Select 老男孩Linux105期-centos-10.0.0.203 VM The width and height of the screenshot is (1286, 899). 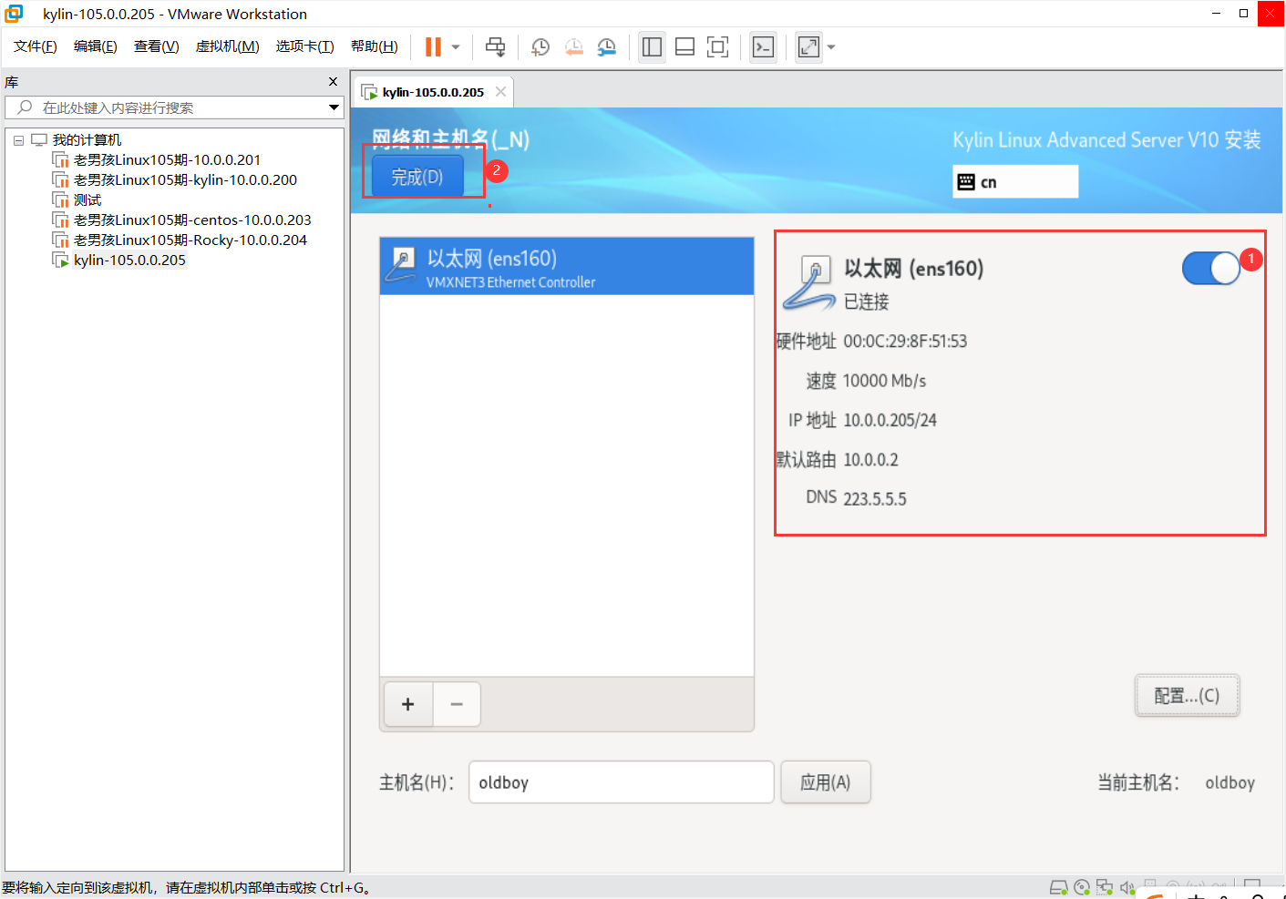click(192, 220)
